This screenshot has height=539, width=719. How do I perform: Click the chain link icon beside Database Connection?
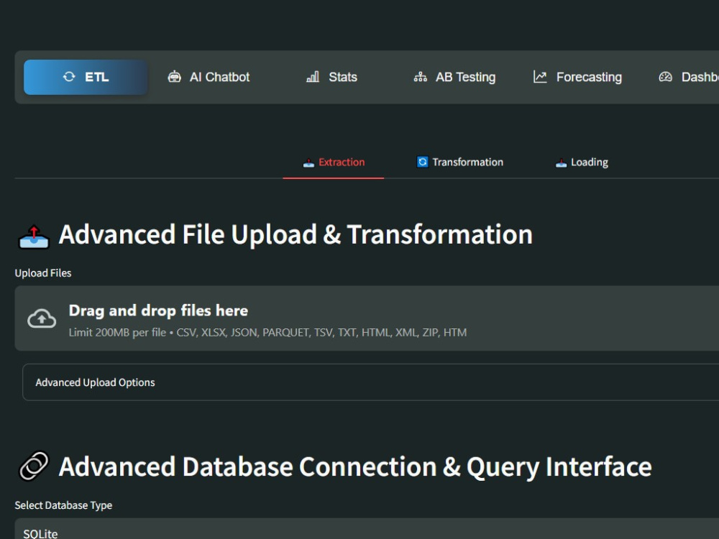[x=34, y=466]
